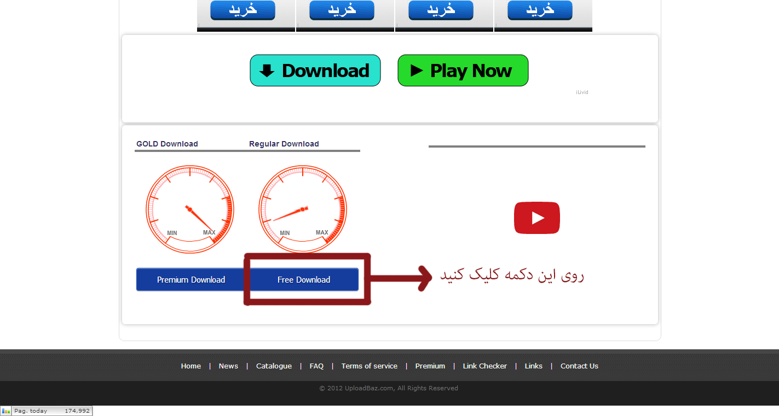Open the Catalogue link
Viewport: 779px width, 416px height.
tap(274, 366)
